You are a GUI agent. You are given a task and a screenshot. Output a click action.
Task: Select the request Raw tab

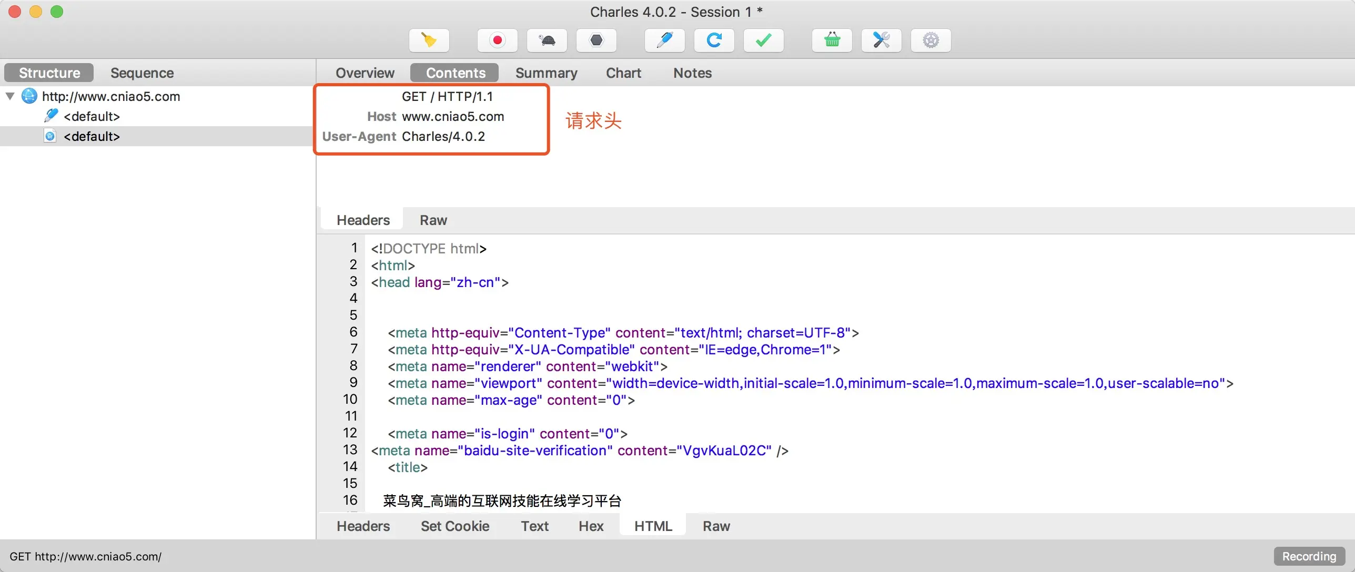point(433,220)
